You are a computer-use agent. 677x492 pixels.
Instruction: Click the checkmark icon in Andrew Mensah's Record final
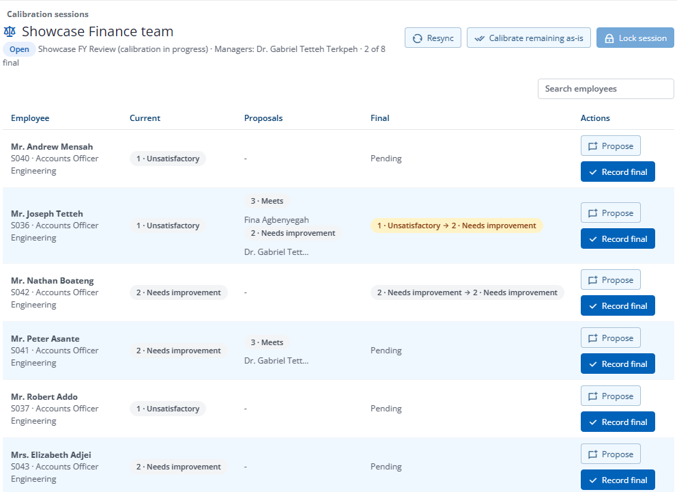(593, 172)
